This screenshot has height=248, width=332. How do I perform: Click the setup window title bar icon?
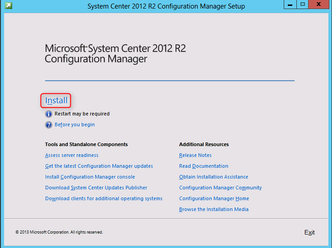tap(9, 5)
